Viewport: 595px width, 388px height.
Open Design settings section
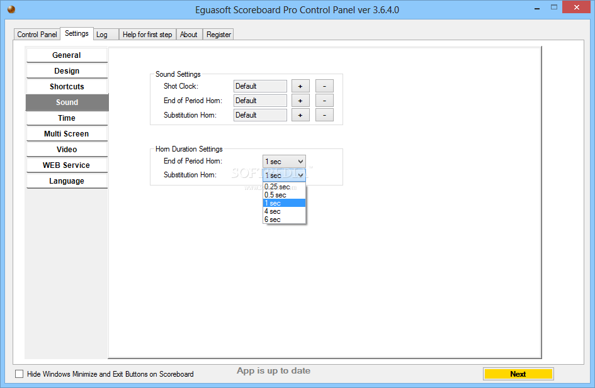67,71
